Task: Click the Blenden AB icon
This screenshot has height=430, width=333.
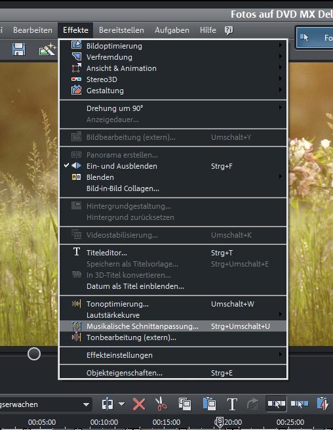Action: click(x=77, y=177)
